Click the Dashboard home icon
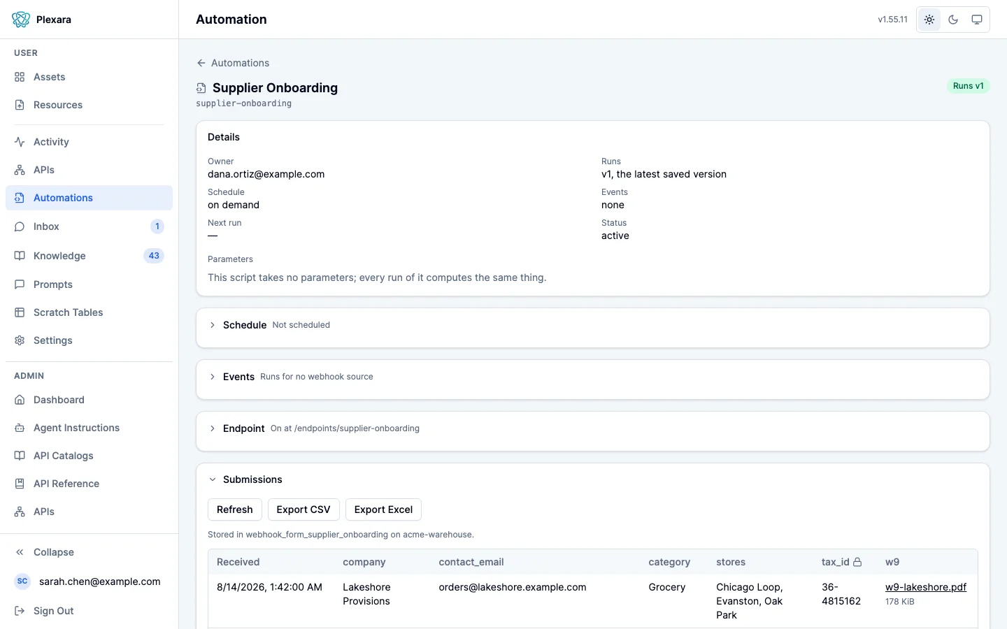This screenshot has width=1007, height=629. [20, 400]
